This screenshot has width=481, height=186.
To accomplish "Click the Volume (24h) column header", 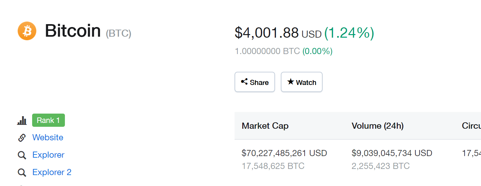I will click(x=378, y=126).
